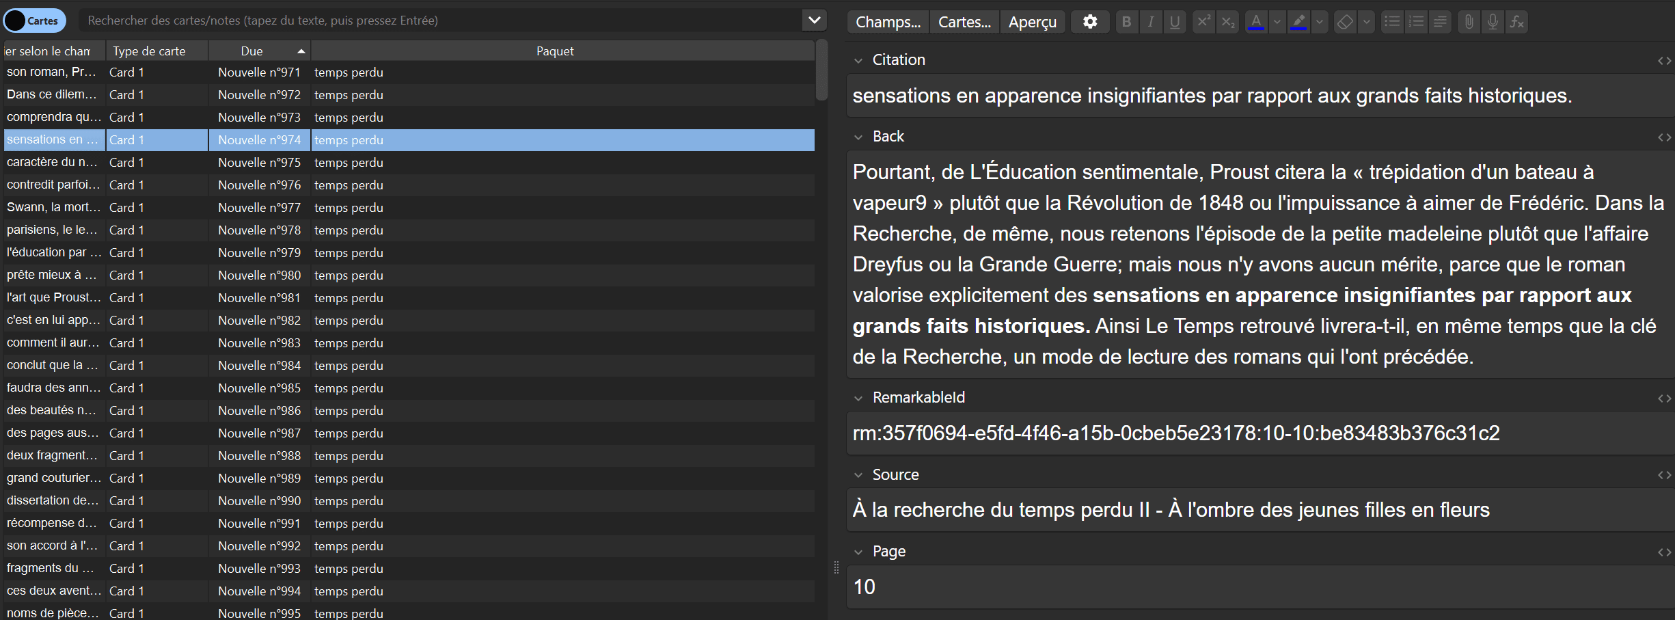Screen dimensions: 1675x620
Task: Select the row starting 'des beautés n…'
Action: point(409,411)
